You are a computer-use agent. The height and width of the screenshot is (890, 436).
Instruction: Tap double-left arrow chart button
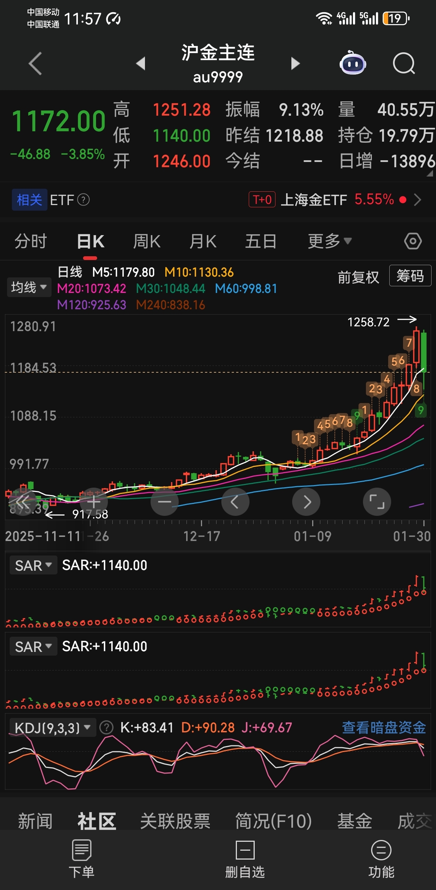(23, 502)
